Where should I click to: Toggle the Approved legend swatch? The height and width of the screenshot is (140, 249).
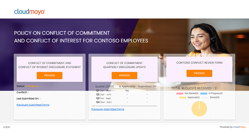[x=183, y=98]
